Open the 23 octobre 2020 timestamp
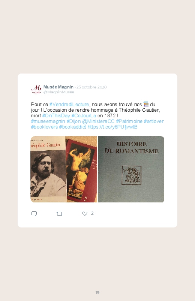Image resolution: width=195 pixels, height=301 pixels. pos(91,87)
